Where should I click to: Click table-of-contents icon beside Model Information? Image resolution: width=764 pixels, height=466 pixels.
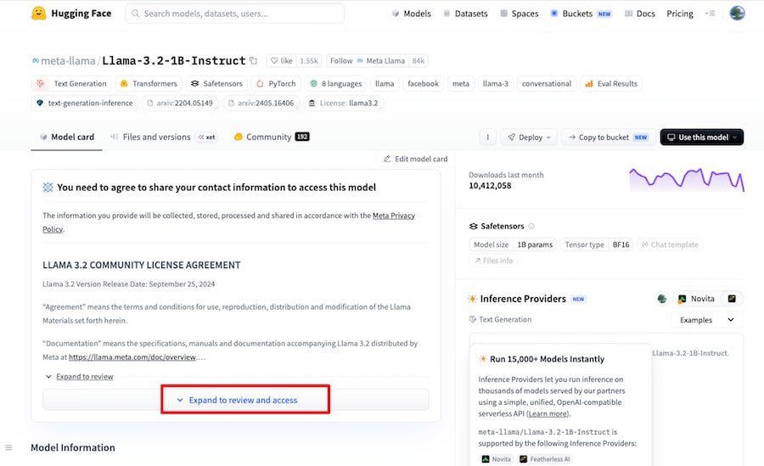click(8, 447)
